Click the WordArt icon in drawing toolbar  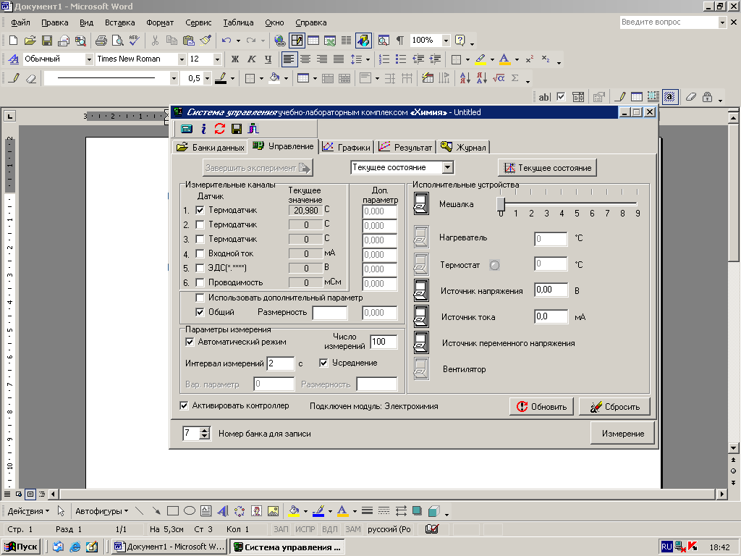(x=223, y=511)
